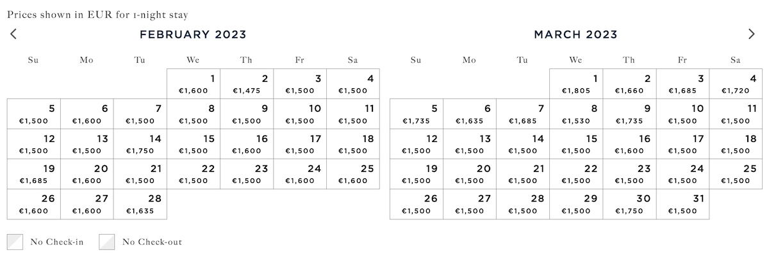Choose February 6 priced €1,600
This screenshot has height=259, width=769.
pos(87,114)
